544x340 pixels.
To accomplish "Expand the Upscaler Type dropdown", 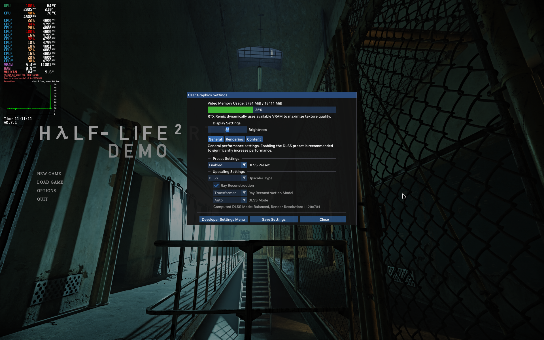I will point(244,178).
